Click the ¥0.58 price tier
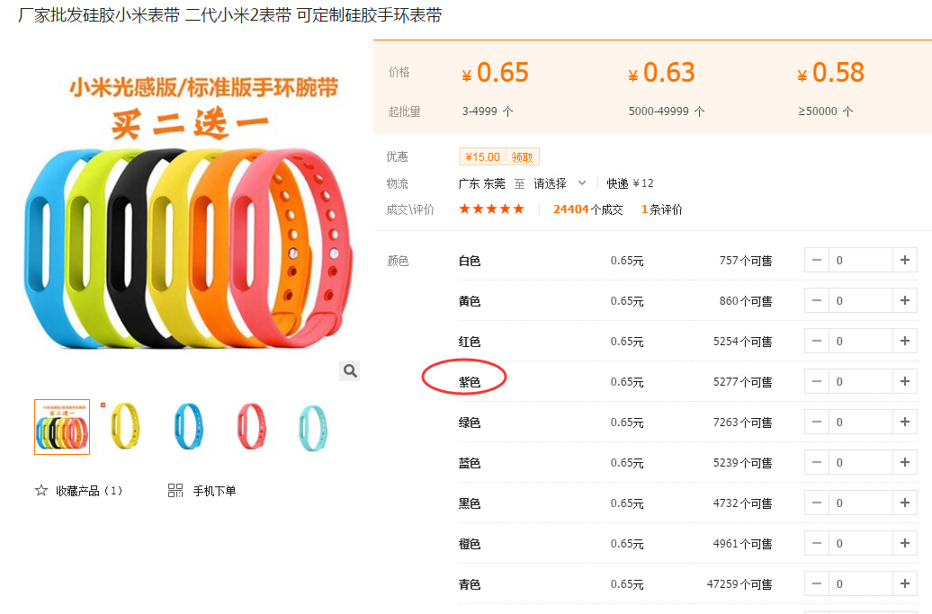932x614 pixels. [x=831, y=73]
